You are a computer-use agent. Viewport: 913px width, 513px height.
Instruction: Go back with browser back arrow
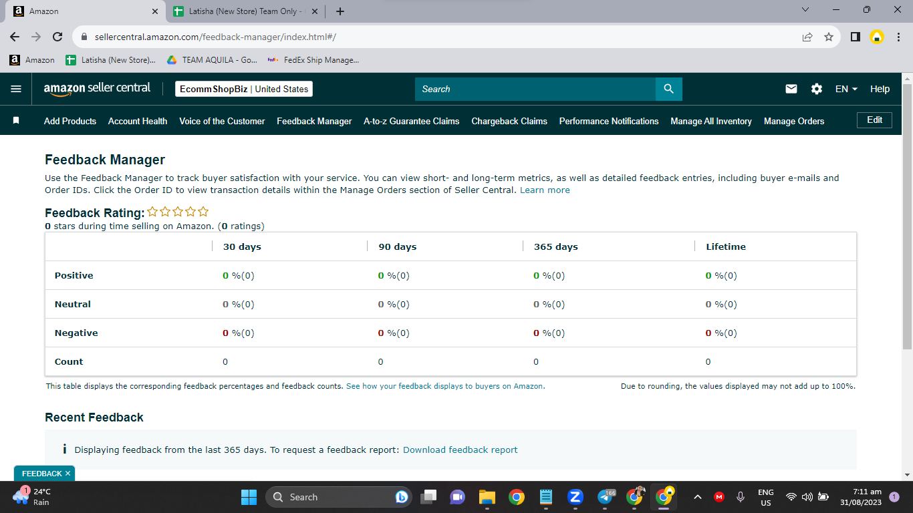pyautogui.click(x=15, y=37)
